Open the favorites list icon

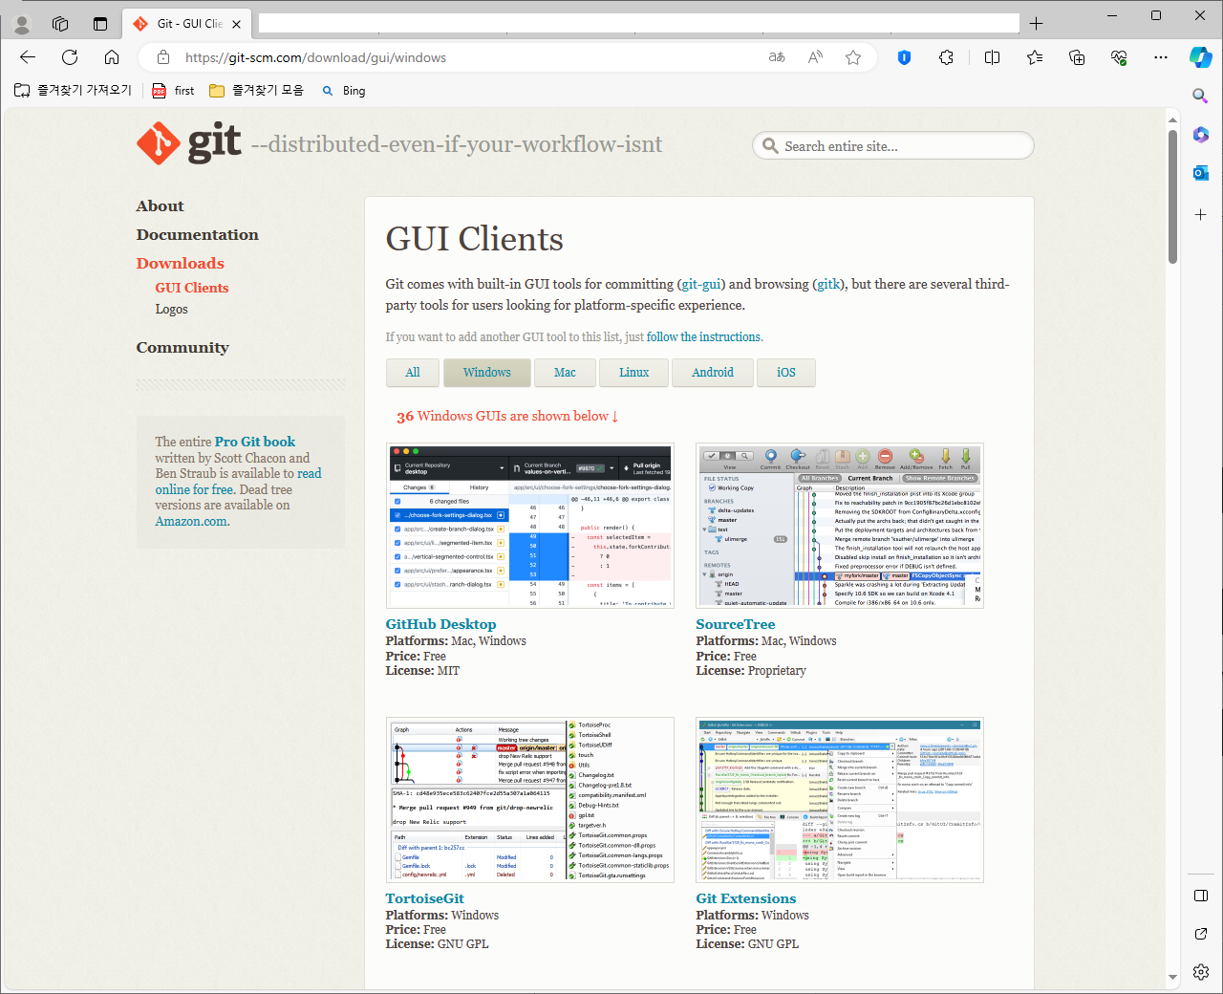tap(1035, 57)
